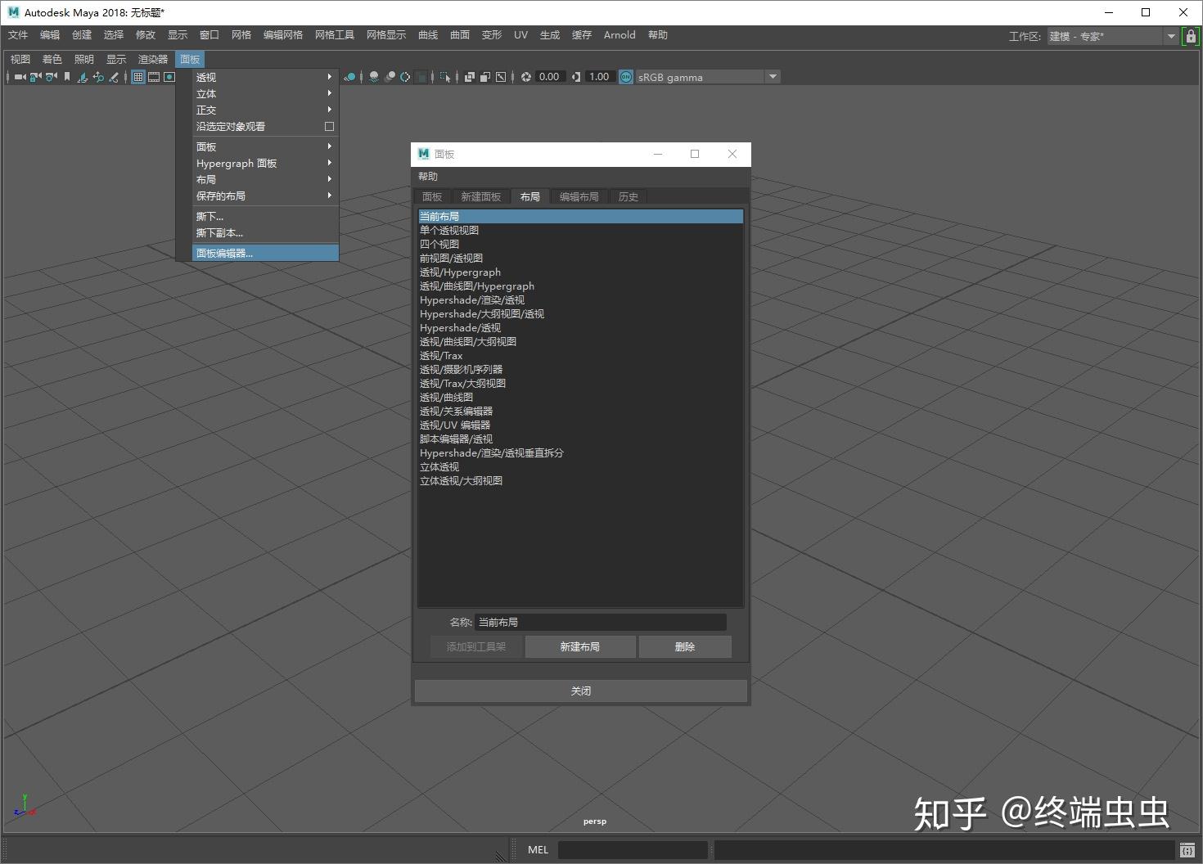Screen dimensions: 1203x864
Task: Select the grease pencil icon in the toolbar
Action: coord(115,76)
